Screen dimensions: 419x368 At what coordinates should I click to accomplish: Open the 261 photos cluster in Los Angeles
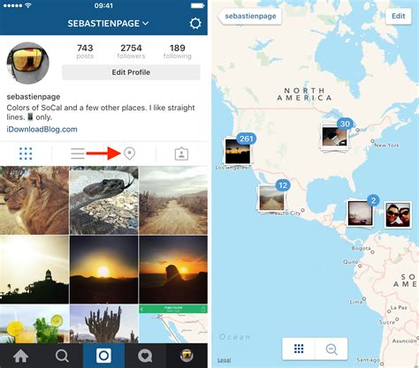click(239, 149)
